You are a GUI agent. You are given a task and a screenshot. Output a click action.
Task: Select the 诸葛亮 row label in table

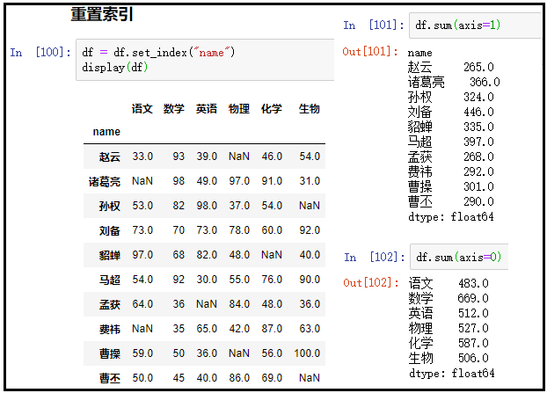[105, 181]
